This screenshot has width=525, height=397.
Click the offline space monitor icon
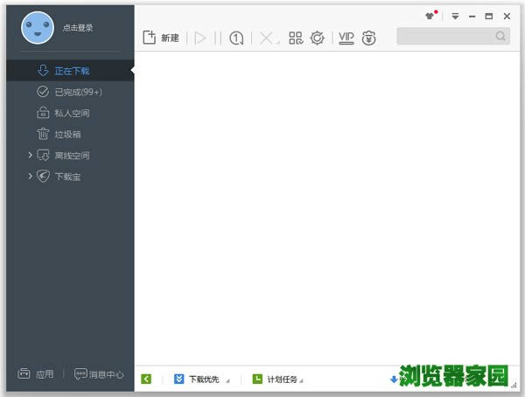(x=43, y=156)
